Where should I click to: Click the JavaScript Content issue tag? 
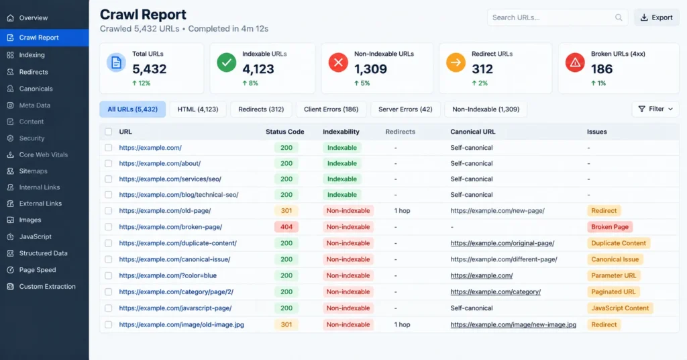619,308
